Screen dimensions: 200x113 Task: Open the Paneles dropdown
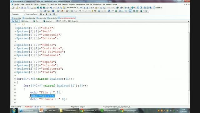[x=157, y=8]
